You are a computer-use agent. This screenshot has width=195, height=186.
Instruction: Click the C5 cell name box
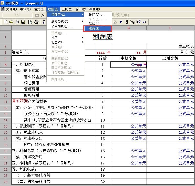click(17, 15)
